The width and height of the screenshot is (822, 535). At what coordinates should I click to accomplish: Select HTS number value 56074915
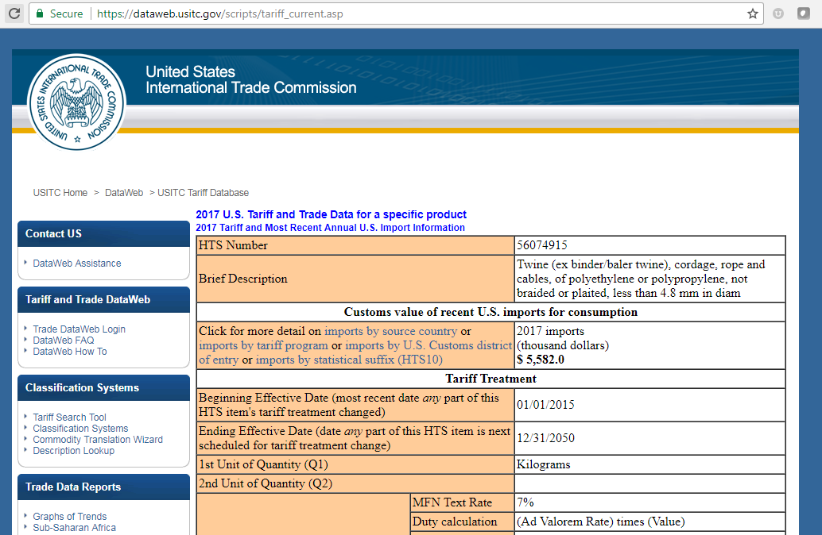542,245
